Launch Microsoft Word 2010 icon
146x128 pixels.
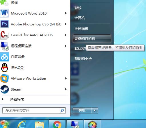[4, 13]
